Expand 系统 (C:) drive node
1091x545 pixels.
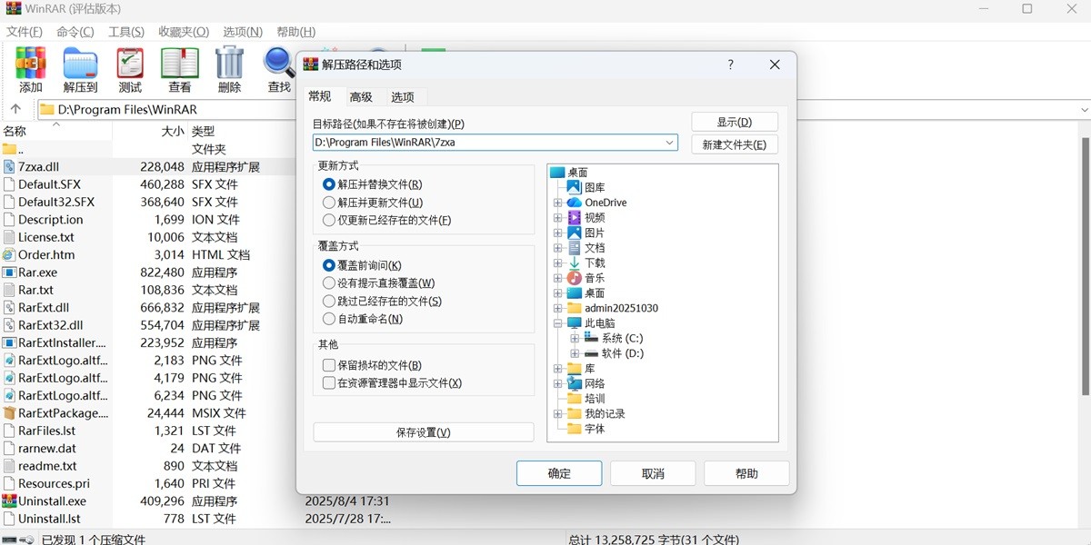click(576, 337)
